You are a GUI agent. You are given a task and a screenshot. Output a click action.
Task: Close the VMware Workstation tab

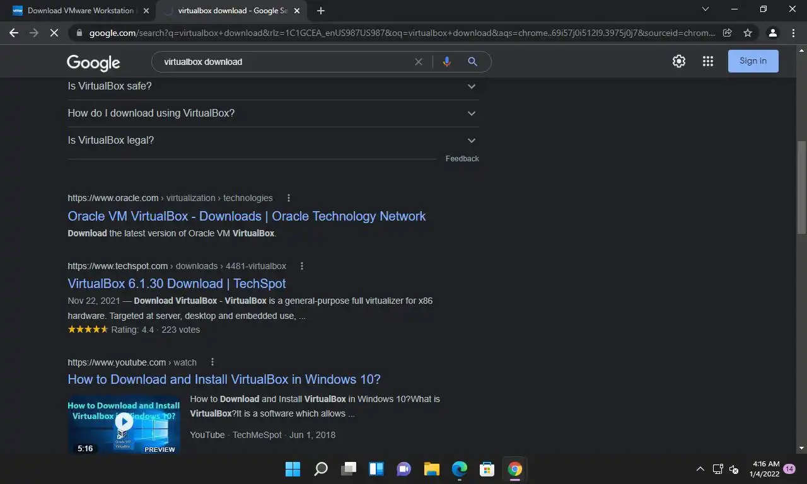pos(146,11)
